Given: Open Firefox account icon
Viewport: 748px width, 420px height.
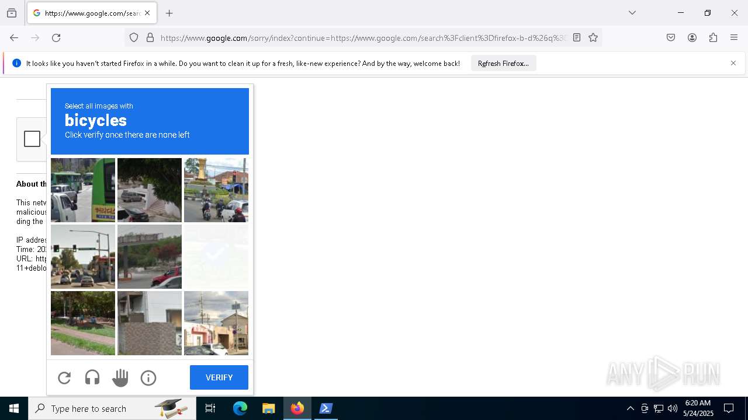Looking at the screenshot, I should (x=692, y=38).
